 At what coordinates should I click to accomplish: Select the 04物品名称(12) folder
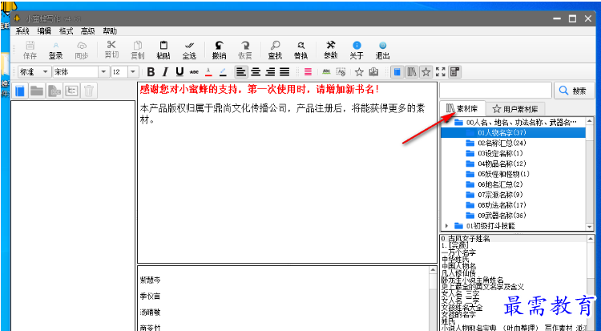coord(502,163)
